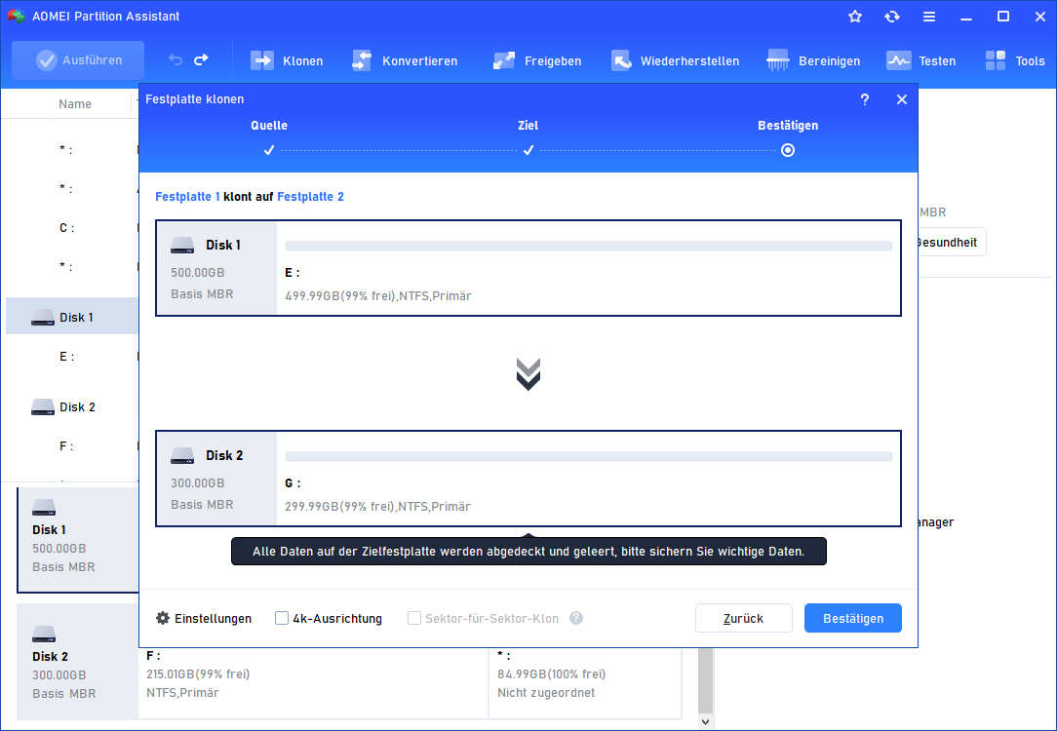Click the help question mark in dialog
This screenshot has height=731, width=1057.
[864, 99]
